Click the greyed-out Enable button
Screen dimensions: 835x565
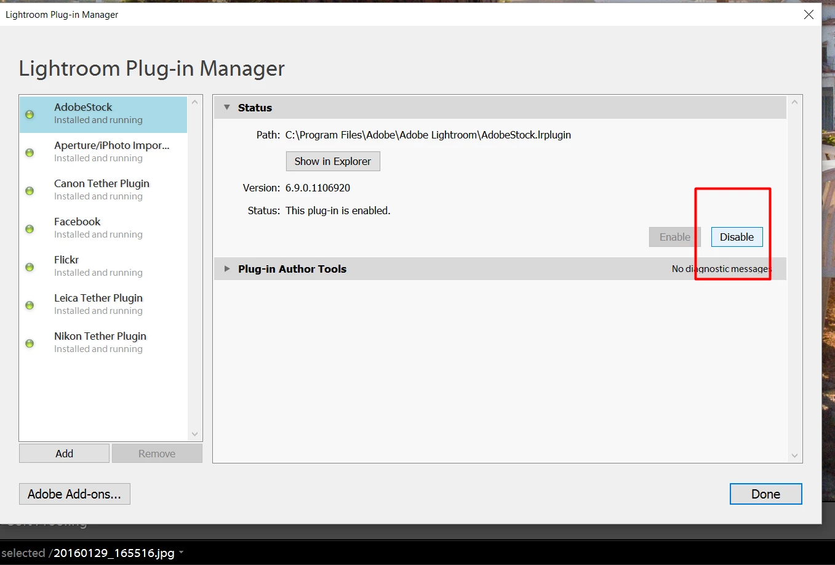pyautogui.click(x=675, y=237)
